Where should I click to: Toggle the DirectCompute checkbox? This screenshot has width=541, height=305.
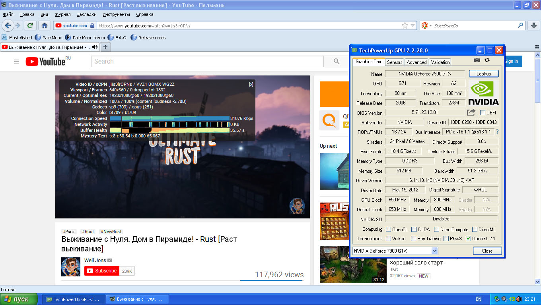(436, 229)
